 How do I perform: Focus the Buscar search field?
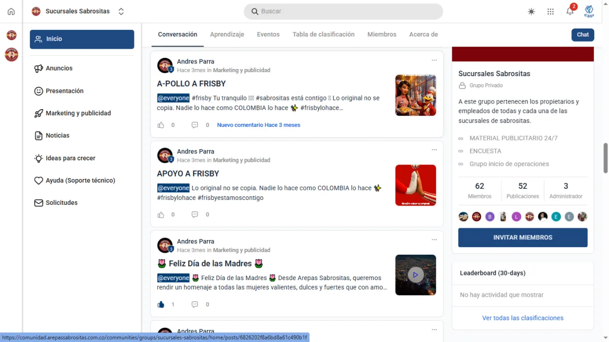(343, 11)
